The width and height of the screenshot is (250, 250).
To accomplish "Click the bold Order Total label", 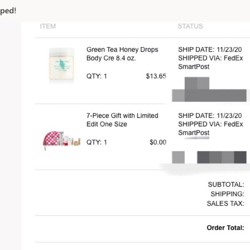I will (225, 227).
